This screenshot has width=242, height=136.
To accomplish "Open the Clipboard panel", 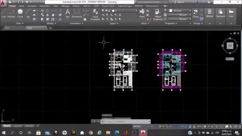I will 220,13.
